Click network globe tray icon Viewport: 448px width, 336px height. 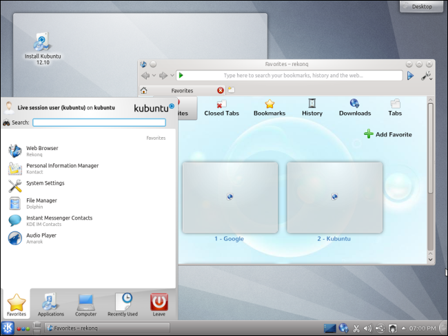point(343,328)
